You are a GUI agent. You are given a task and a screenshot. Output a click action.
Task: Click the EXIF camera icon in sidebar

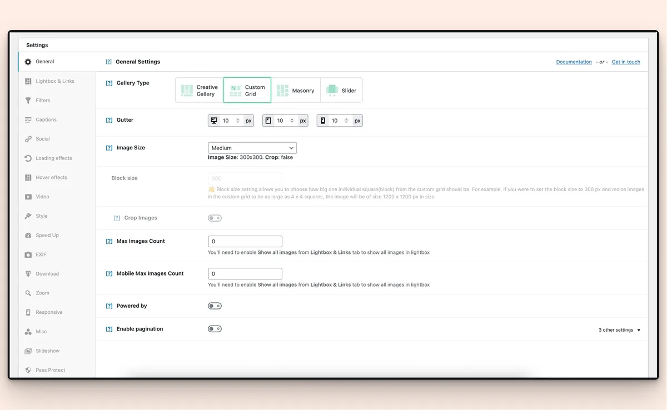click(x=28, y=254)
